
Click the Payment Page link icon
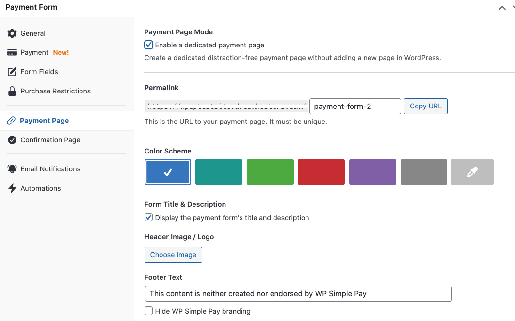pyautogui.click(x=12, y=121)
